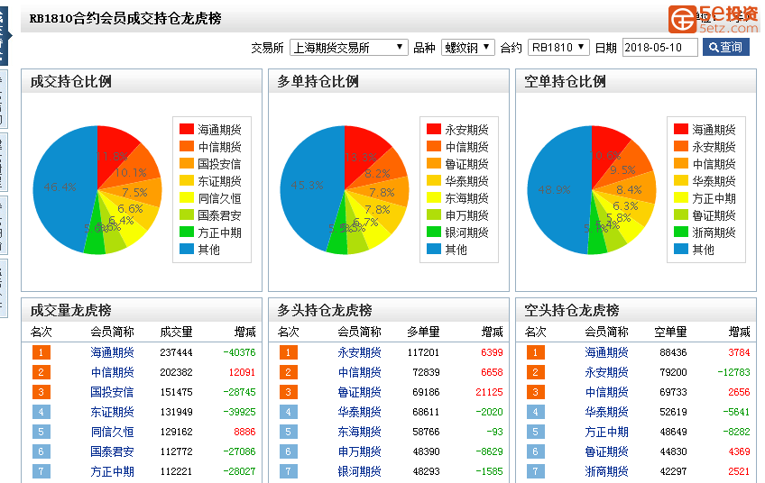This screenshot has height=483, width=765.
Task: Click change value -12783
Action: point(733,372)
